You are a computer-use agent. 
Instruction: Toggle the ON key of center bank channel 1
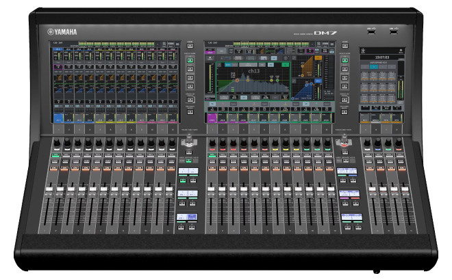tap(212, 168)
